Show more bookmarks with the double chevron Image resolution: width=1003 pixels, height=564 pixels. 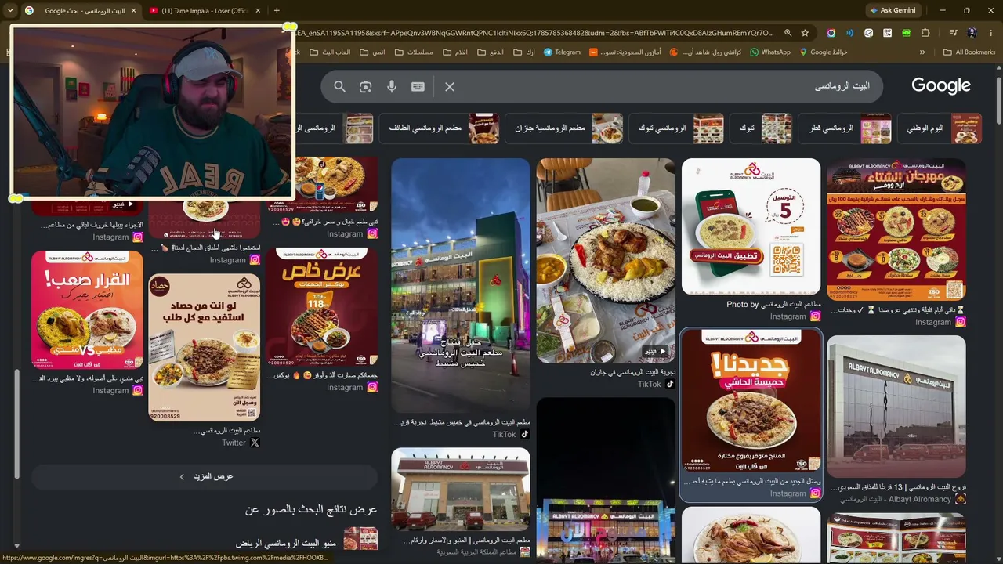point(922,52)
